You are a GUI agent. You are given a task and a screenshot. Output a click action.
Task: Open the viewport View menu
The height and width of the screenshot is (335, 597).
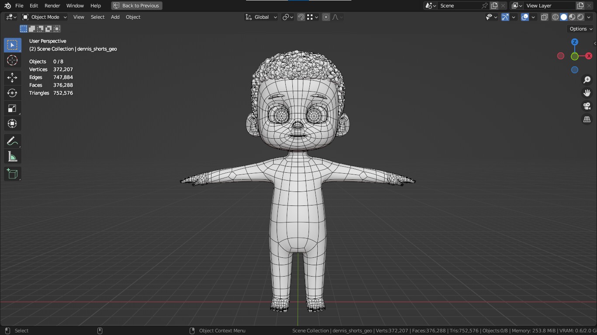(x=79, y=17)
